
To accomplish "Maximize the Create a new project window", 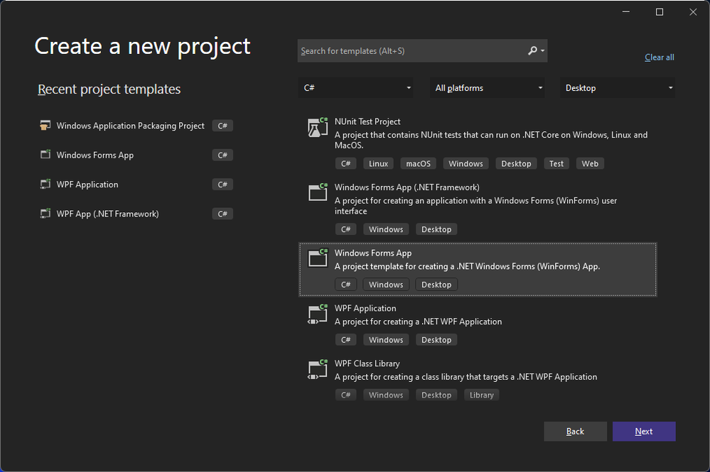I will 660,12.
